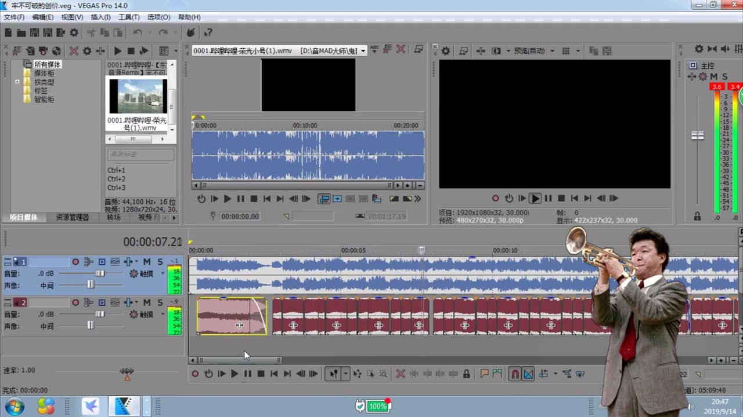This screenshot has width=743, height=417.
Task: Toggle loop playback in timeline transport
Action: 208,374
